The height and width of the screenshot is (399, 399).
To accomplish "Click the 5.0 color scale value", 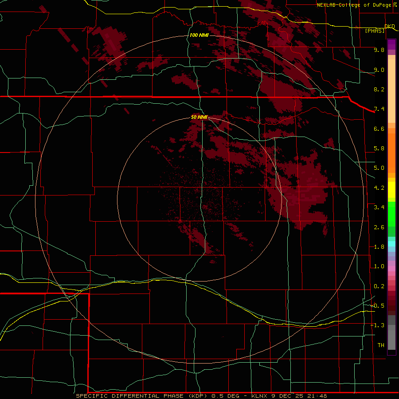I will 379,168.
